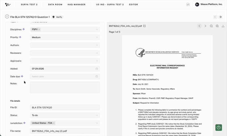Click the Date due Select date field
This screenshot has width=227, height=136.
pos(65,76)
